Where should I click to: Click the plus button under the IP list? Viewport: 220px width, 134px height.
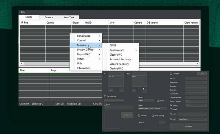[110, 90]
